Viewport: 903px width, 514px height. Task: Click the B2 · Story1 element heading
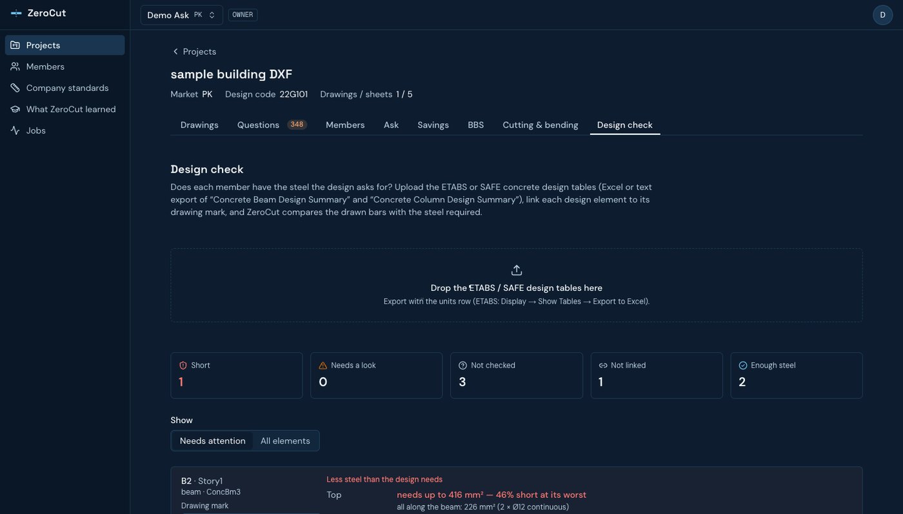202,481
